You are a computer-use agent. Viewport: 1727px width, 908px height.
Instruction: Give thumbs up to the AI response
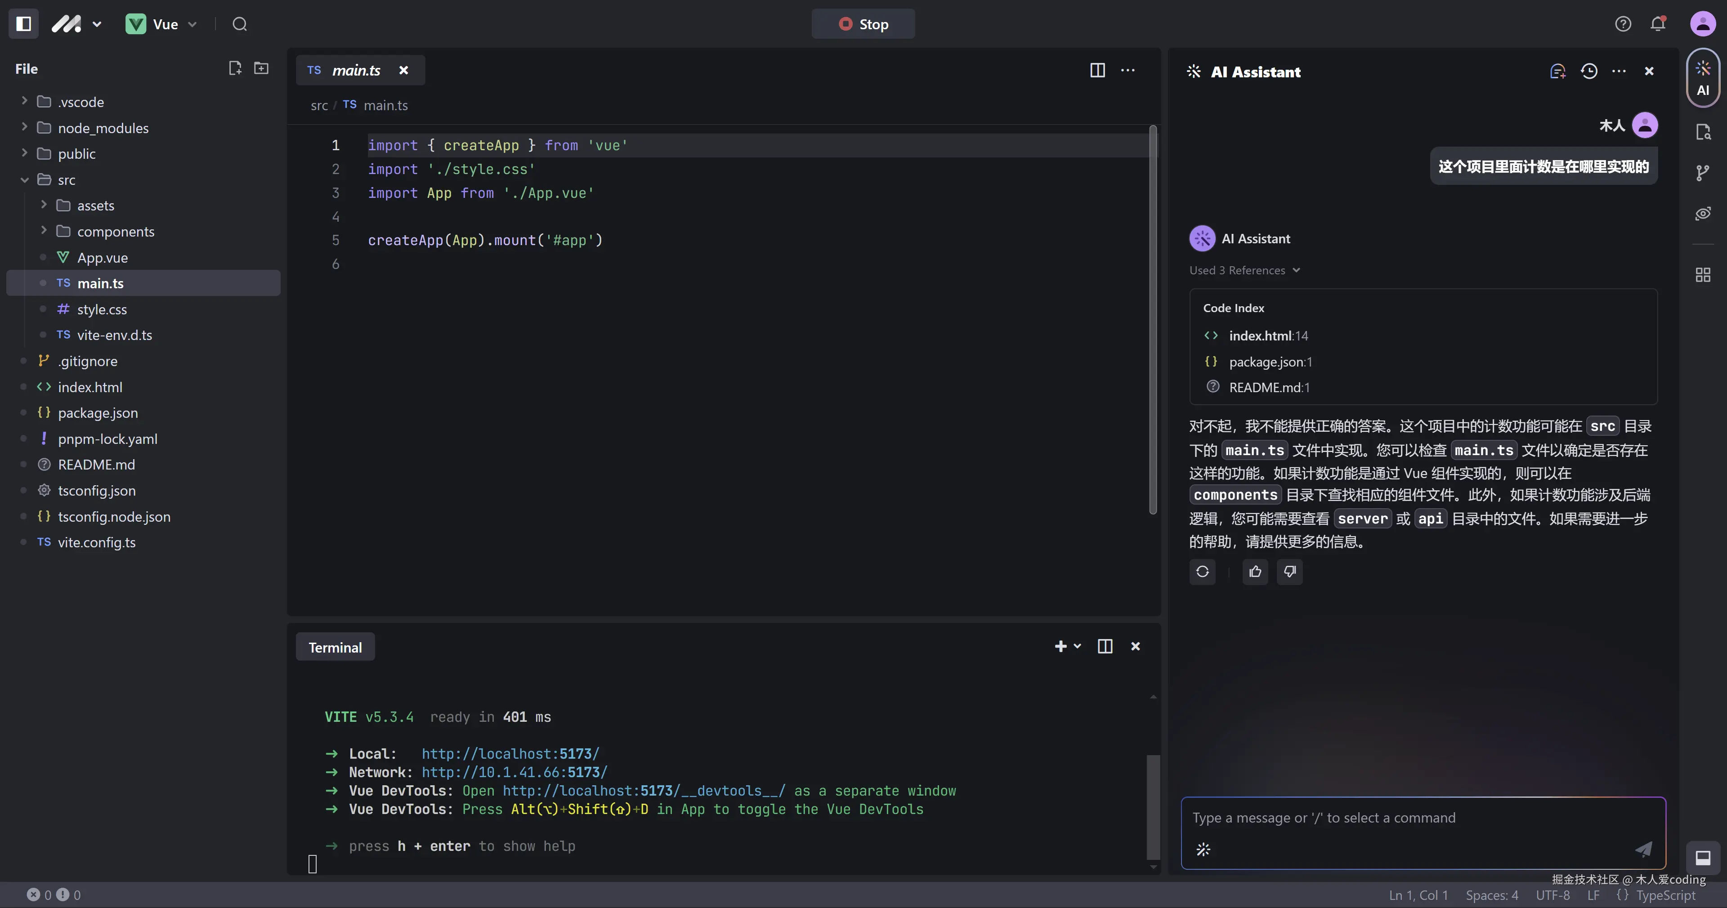tap(1255, 571)
